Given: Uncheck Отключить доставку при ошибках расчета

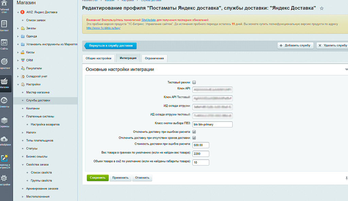Looking at the screenshot, I should (x=194, y=131).
